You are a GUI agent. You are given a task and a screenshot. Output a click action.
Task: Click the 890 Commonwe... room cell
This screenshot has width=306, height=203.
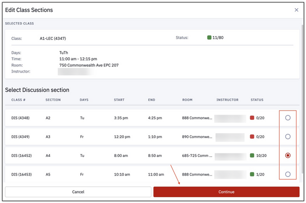(197, 137)
